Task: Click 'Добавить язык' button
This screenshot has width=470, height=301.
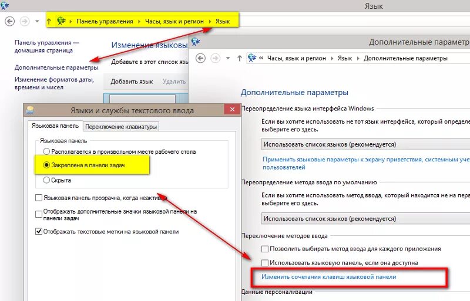Action: [132, 82]
